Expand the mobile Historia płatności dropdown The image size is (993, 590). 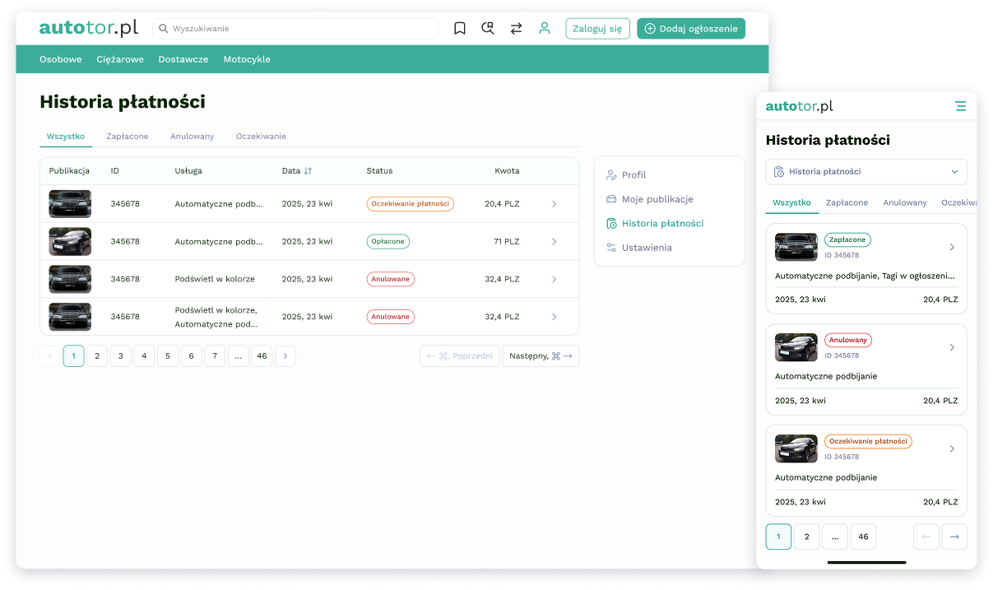[x=866, y=172]
